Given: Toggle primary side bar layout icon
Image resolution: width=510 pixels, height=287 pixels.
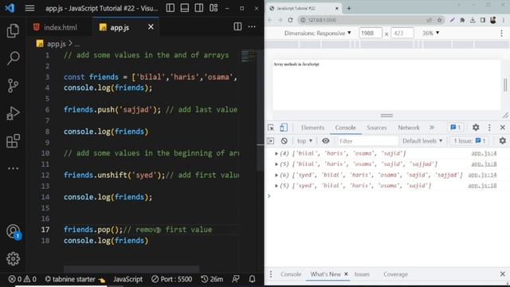Looking at the screenshot, I should [170, 8].
